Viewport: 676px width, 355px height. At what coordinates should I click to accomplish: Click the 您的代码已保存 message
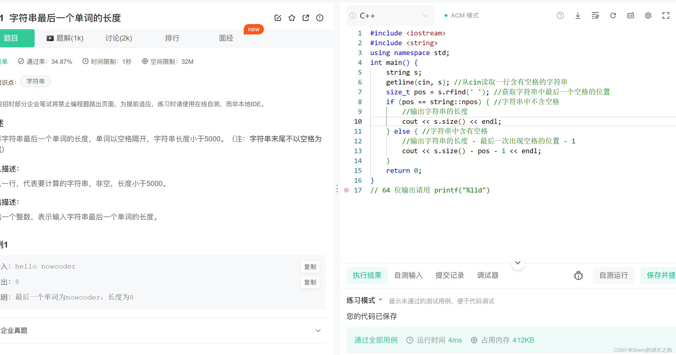coord(371,316)
